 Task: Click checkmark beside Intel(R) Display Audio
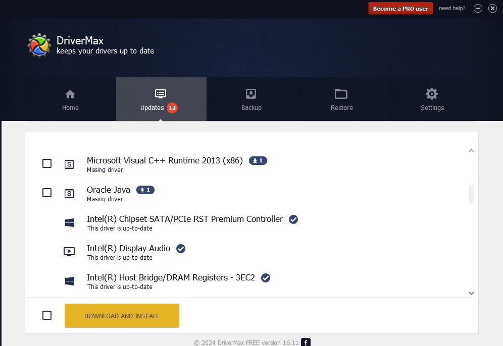(181, 249)
